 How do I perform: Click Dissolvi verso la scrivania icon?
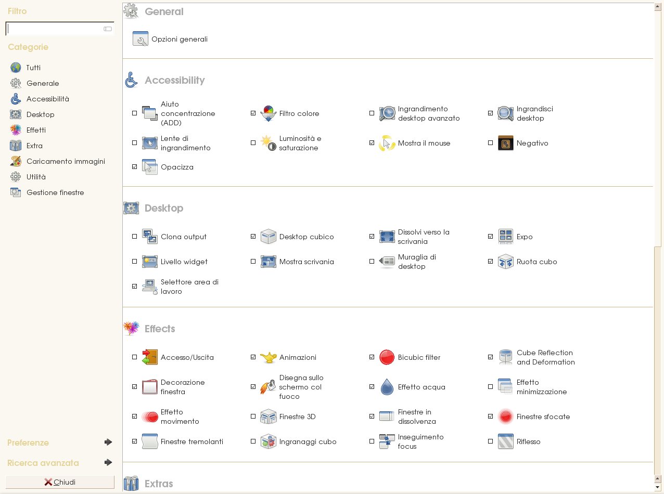(x=387, y=237)
